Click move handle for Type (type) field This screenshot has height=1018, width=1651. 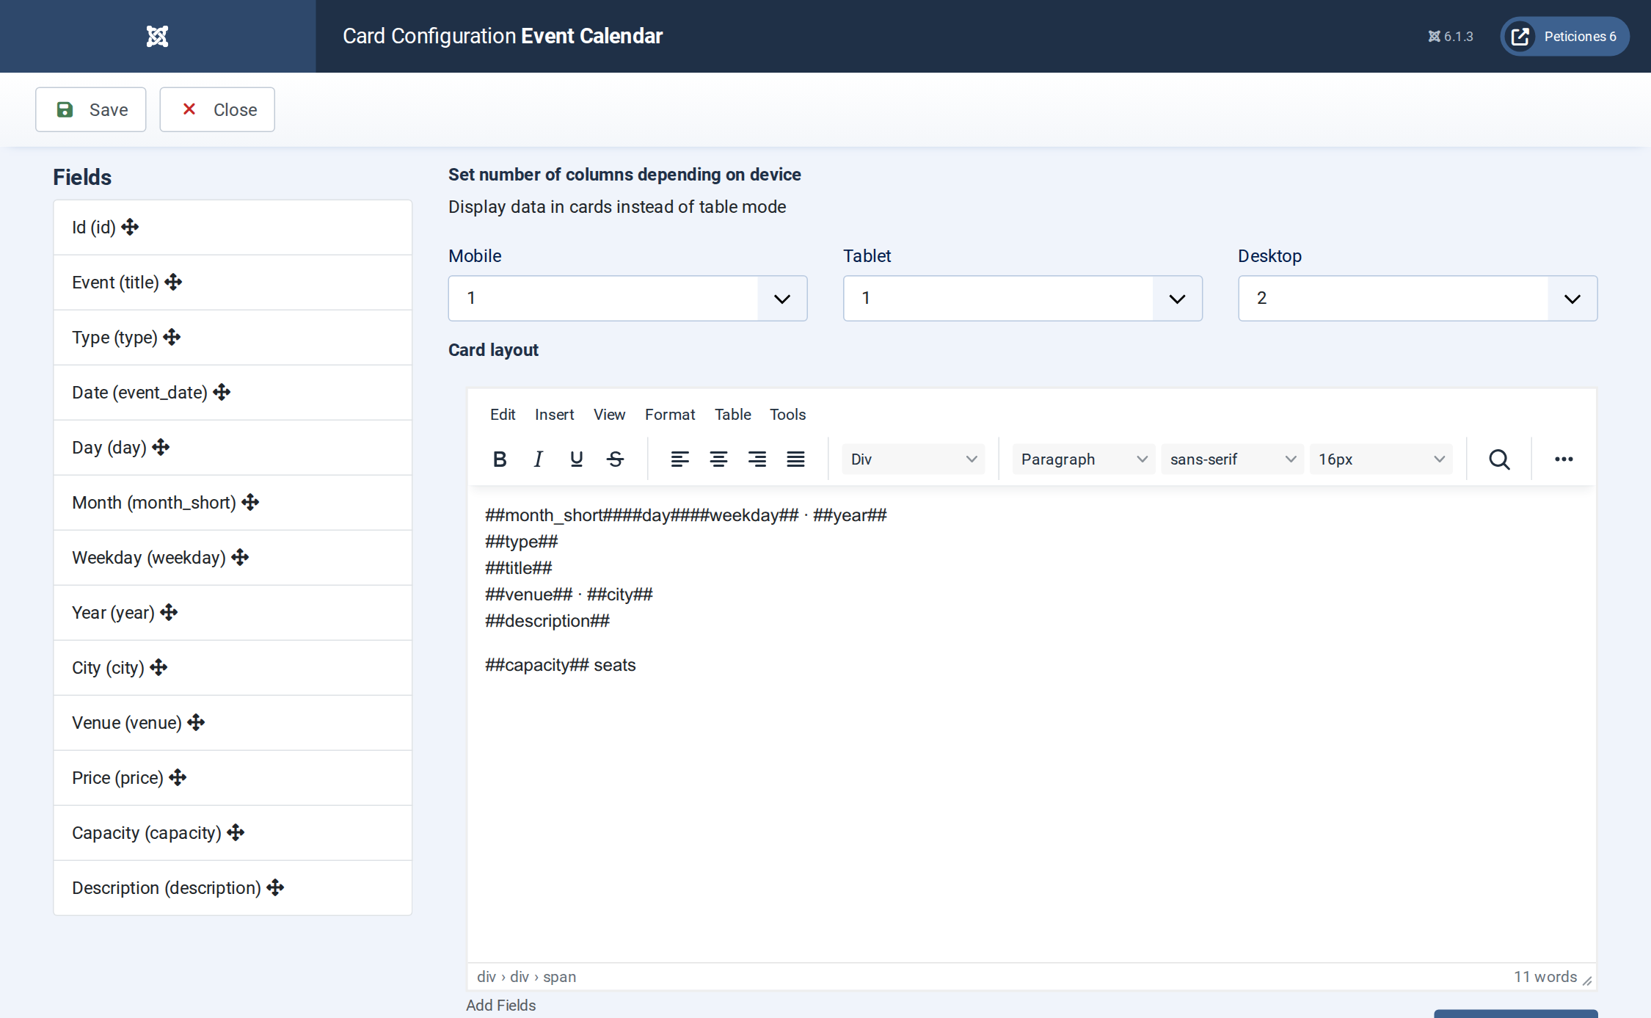172,337
